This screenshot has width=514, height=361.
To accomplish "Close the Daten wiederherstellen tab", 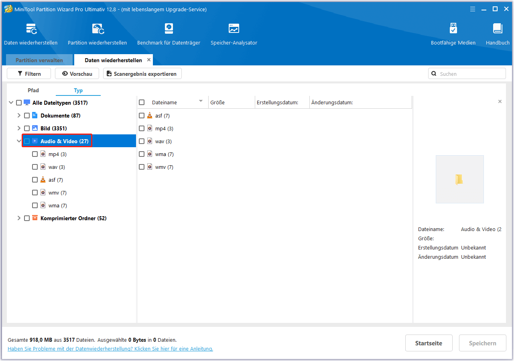I will 149,60.
